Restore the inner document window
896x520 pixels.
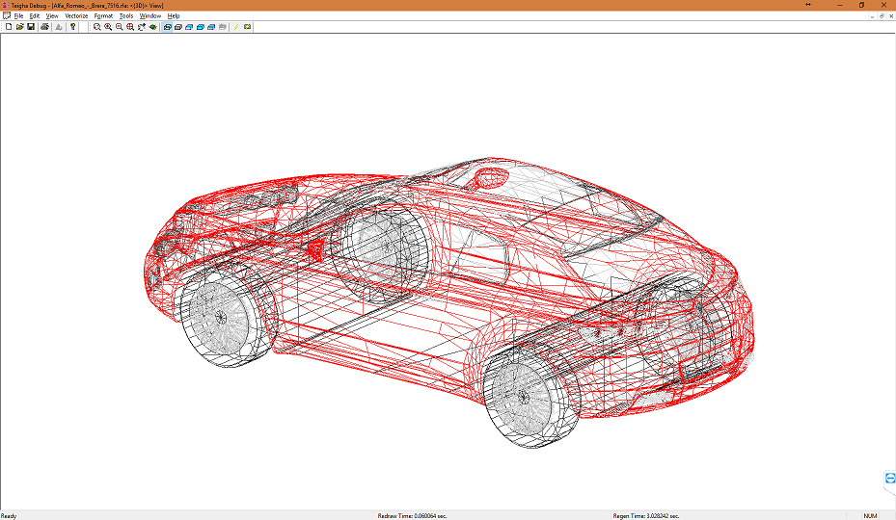point(882,16)
